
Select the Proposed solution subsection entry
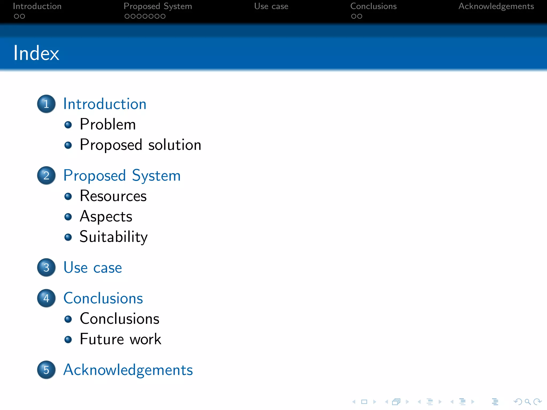(140, 145)
